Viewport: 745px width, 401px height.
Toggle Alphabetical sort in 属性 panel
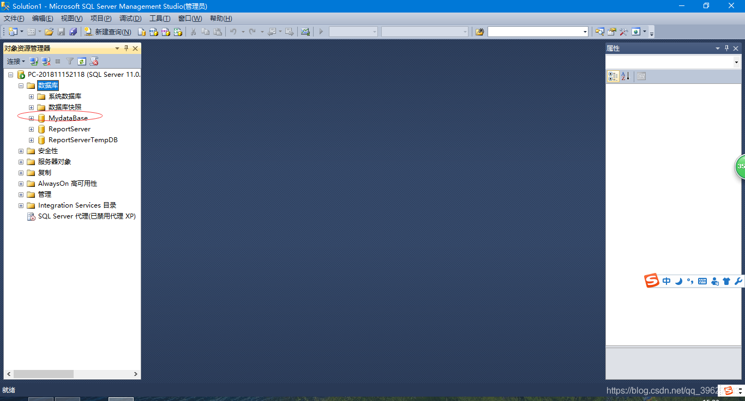625,76
